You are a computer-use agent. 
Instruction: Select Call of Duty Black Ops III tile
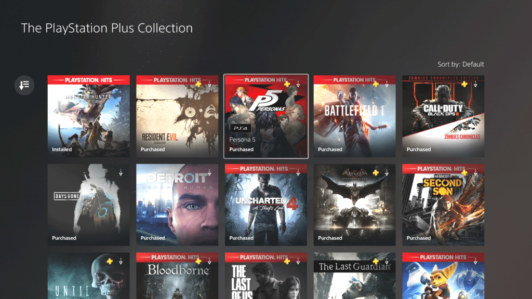click(443, 116)
